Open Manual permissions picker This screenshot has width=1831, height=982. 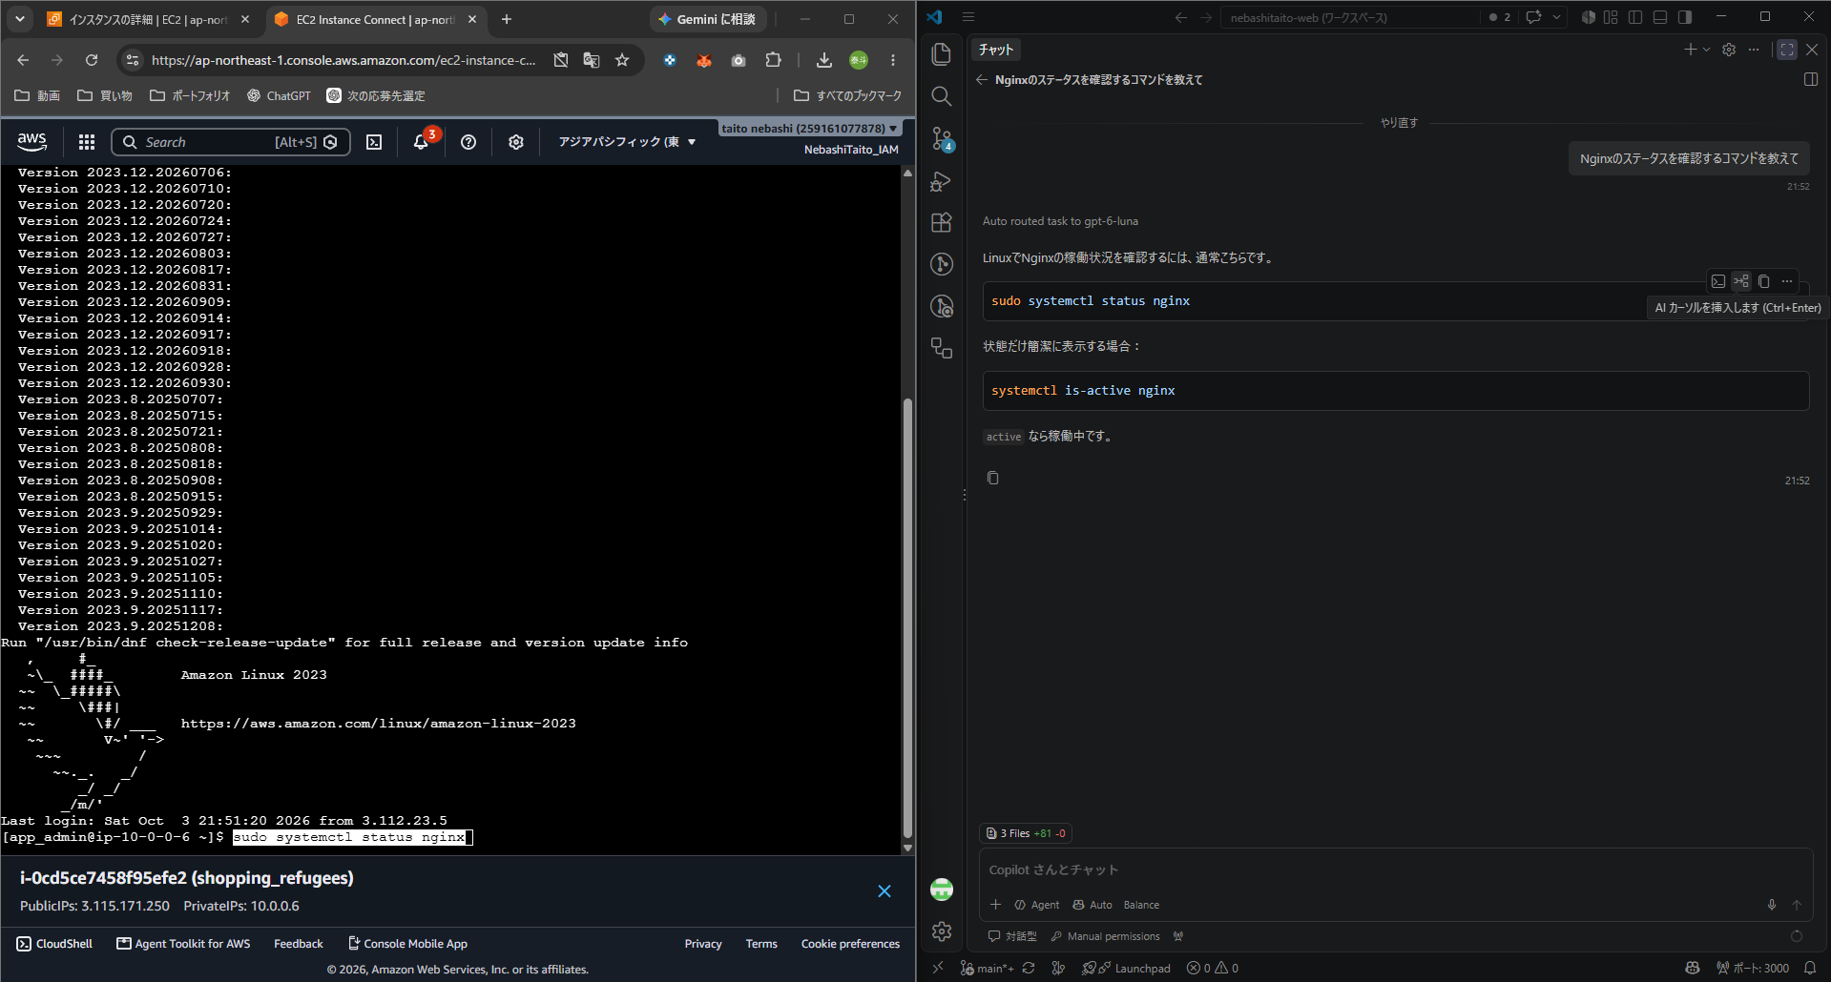tap(1105, 936)
